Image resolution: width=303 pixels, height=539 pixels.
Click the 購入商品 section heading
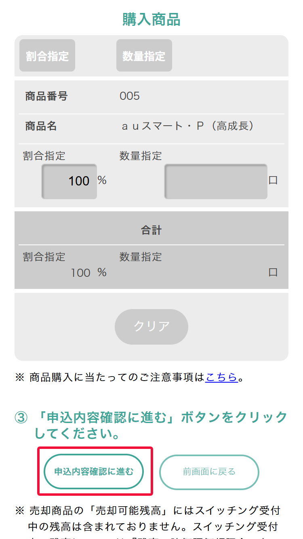[x=151, y=19]
